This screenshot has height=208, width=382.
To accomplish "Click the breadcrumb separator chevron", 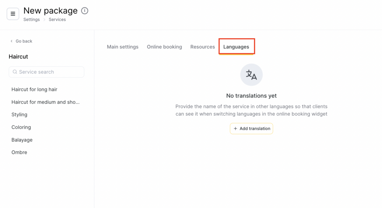I will click(44, 20).
